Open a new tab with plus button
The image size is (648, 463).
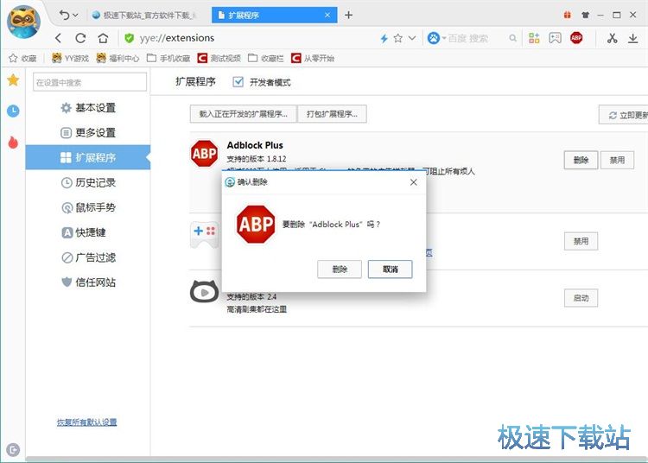click(348, 16)
